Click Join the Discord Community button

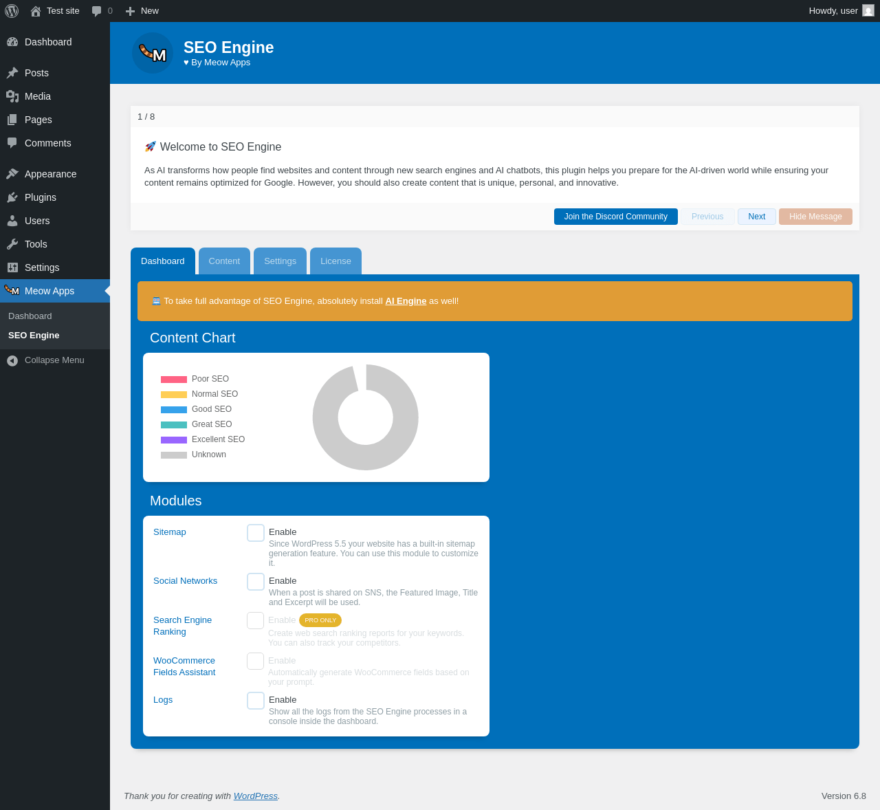(x=616, y=217)
